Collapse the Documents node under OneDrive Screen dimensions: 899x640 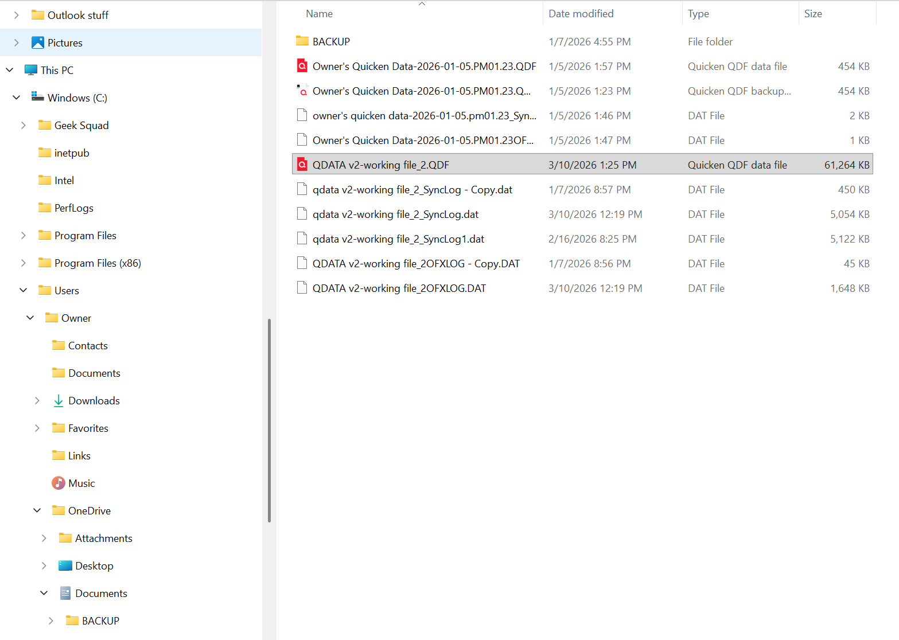44,593
